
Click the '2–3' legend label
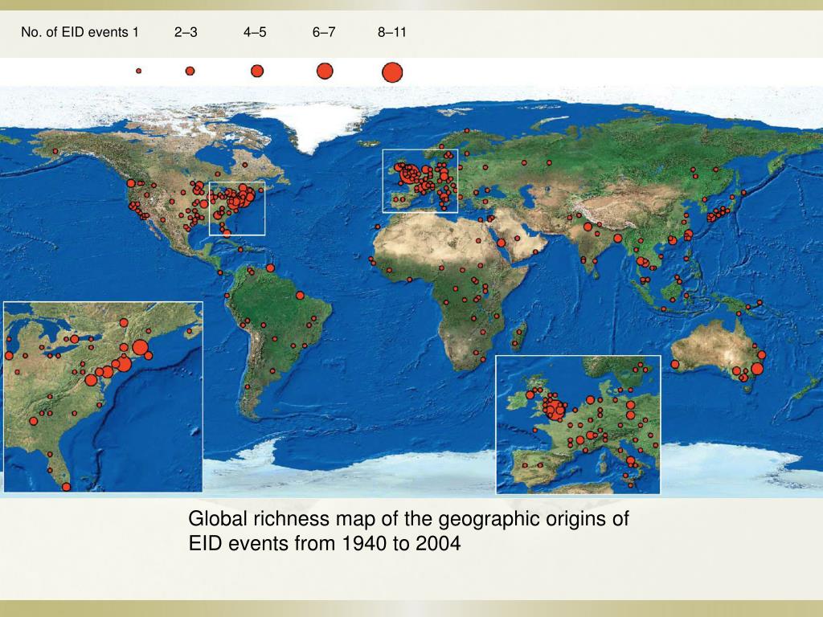tap(186, 32)
